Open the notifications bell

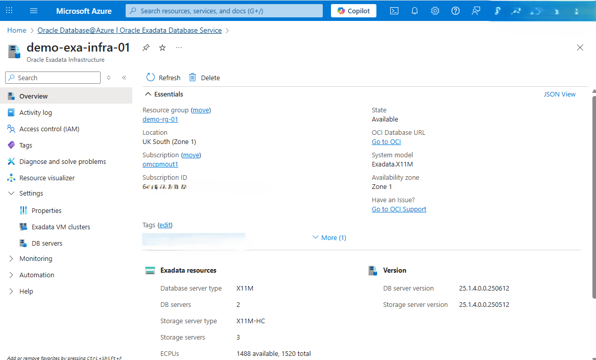[x=414, y=10]
